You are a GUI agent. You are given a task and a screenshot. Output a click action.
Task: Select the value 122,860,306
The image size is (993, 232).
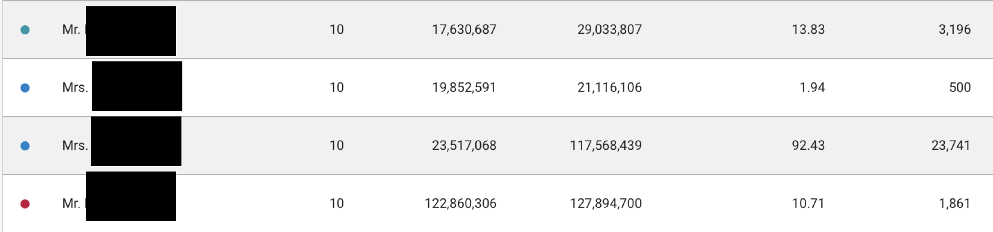coord(460,204)
